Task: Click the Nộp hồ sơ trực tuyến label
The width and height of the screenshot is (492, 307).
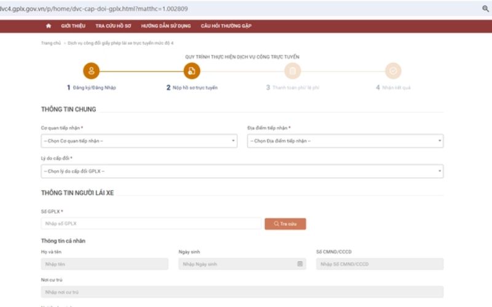Action: (x=195, y=88)
